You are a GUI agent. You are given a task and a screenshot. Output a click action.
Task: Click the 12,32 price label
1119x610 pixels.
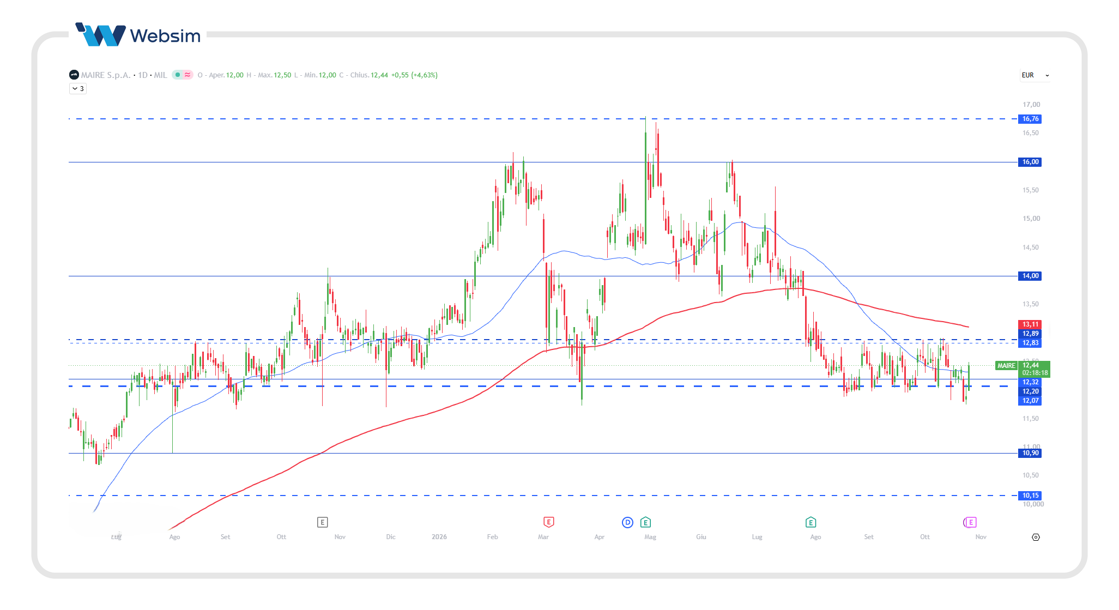coord(1030,382)
